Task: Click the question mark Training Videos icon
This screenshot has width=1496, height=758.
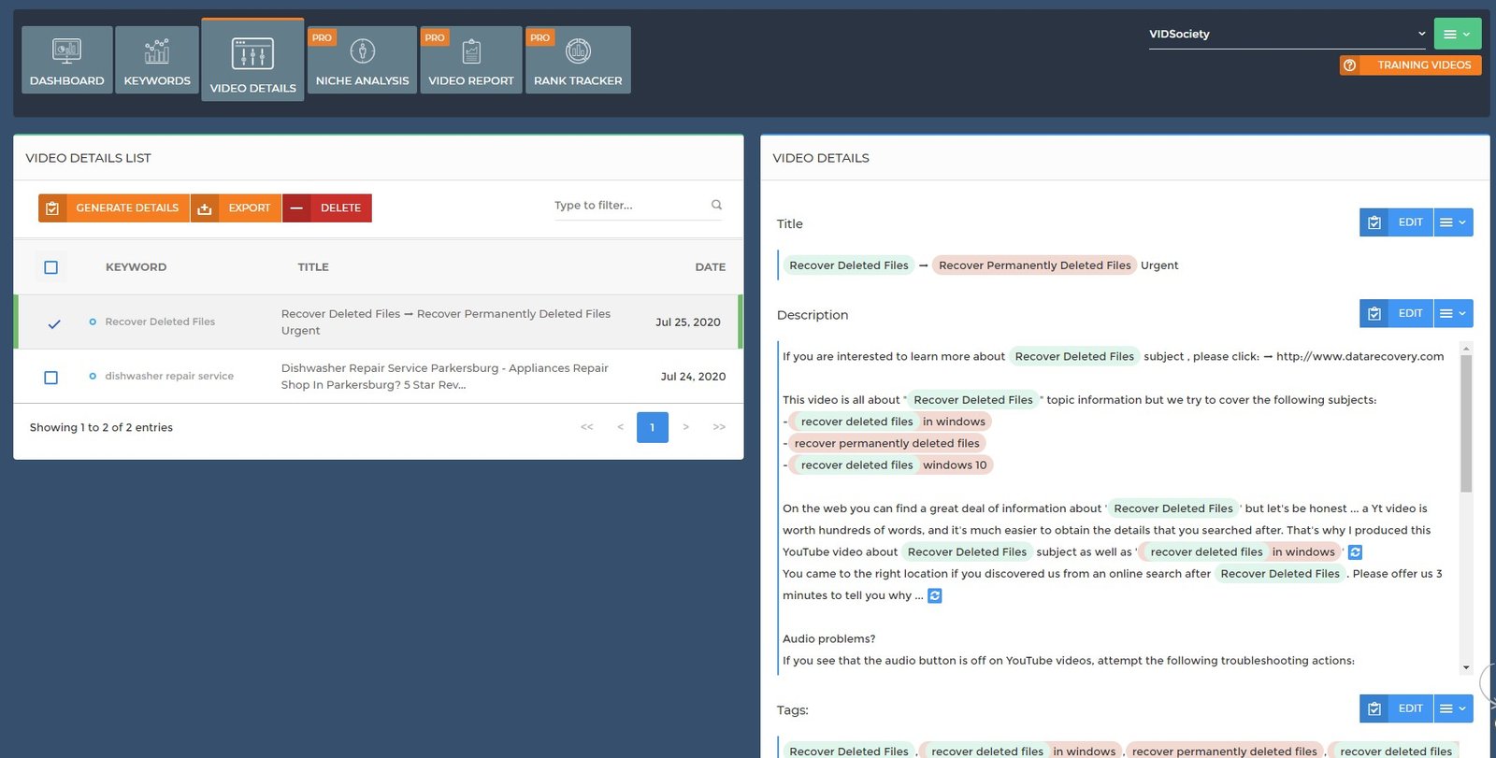Action: tap(1349, 65)
